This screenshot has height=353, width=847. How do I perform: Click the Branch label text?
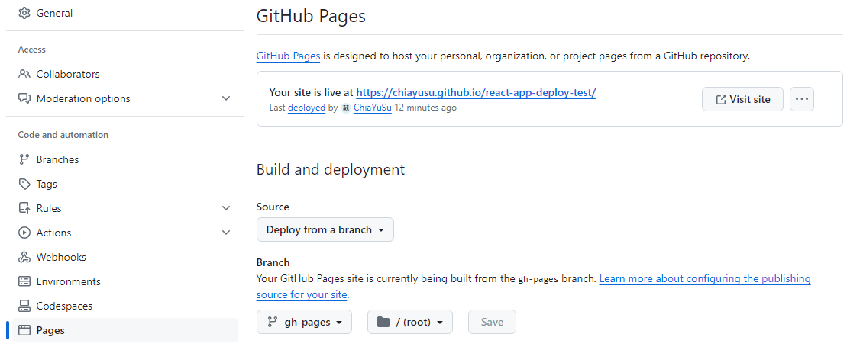(x=273, y=262)
